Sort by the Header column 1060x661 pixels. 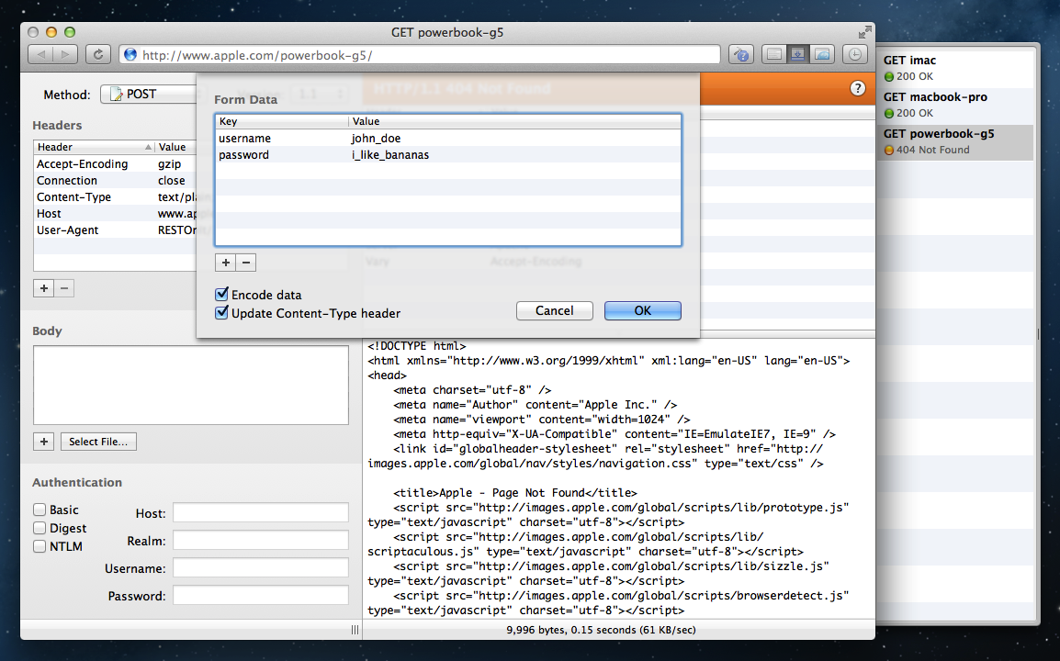(x=92, y=147)
